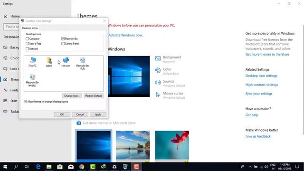Open volume control in system tray

pyautogui.click(x=266, y=167)
